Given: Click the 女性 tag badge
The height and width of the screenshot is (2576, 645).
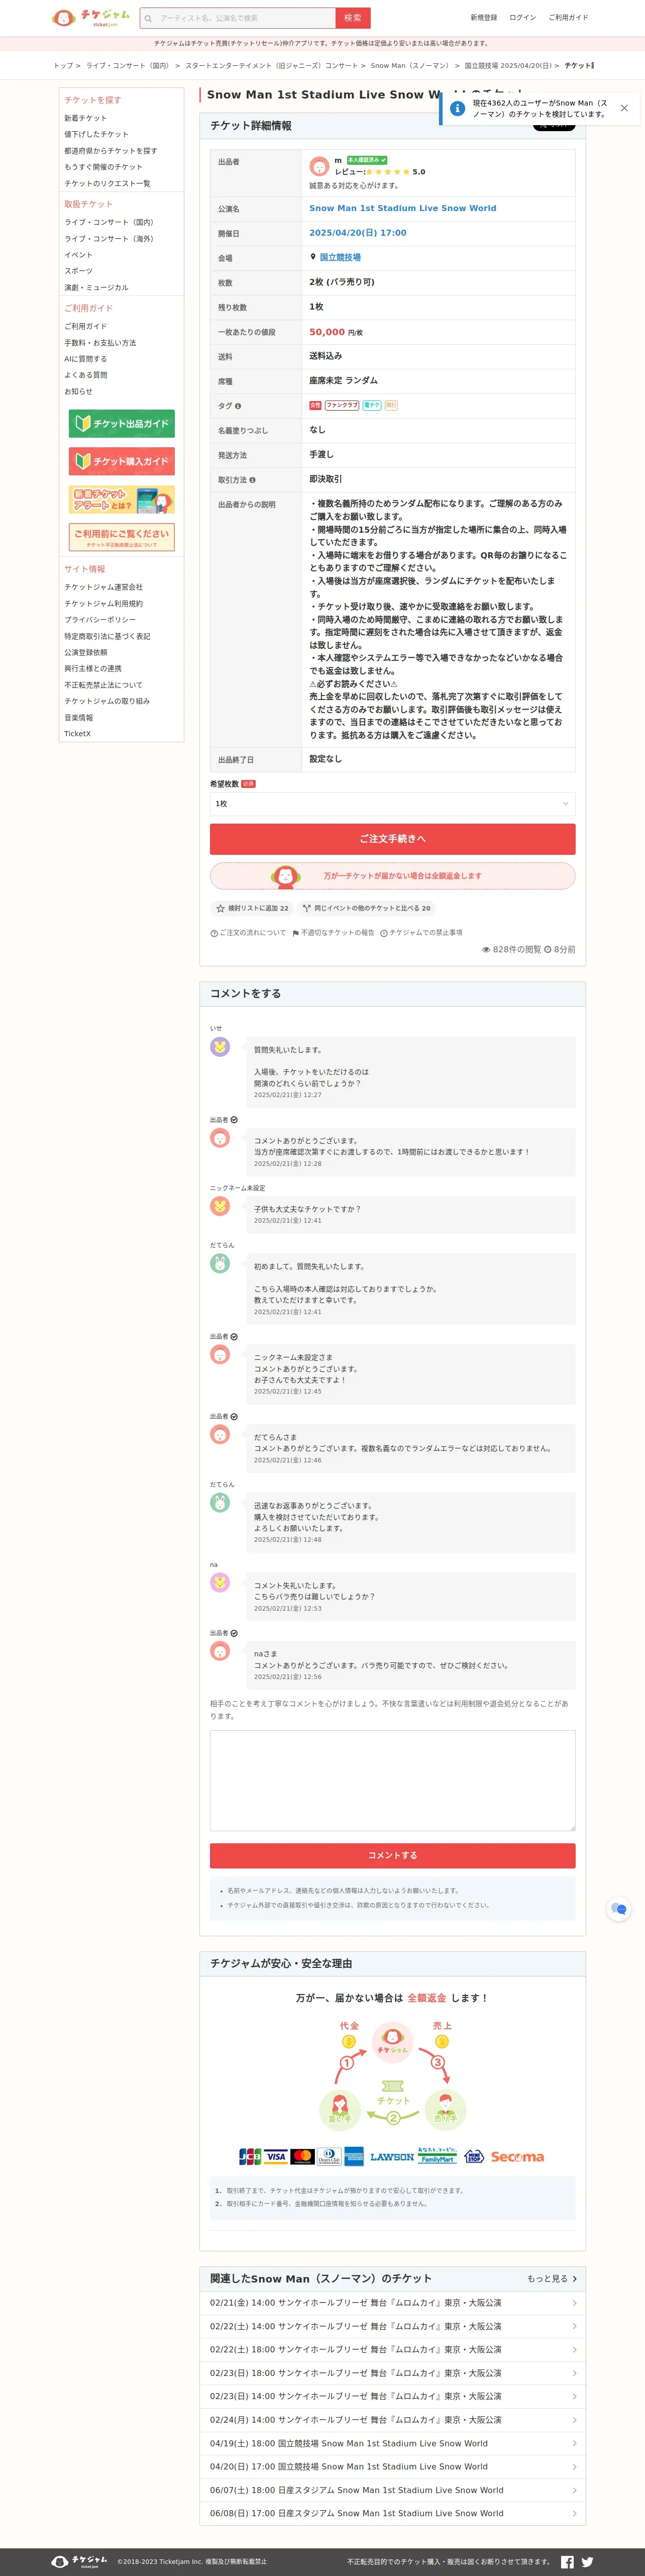Looking at the screenshot, I should click(315, 405).
